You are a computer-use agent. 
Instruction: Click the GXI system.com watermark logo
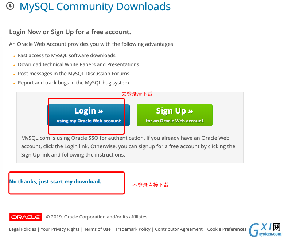point(265,229)
